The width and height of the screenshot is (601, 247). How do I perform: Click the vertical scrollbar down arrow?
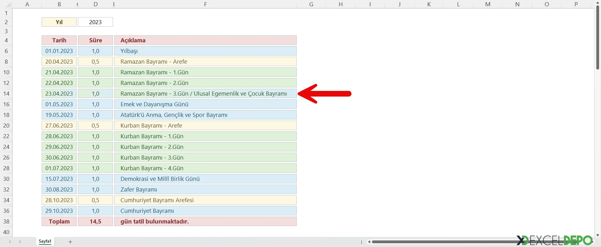[x=598, y=235]
